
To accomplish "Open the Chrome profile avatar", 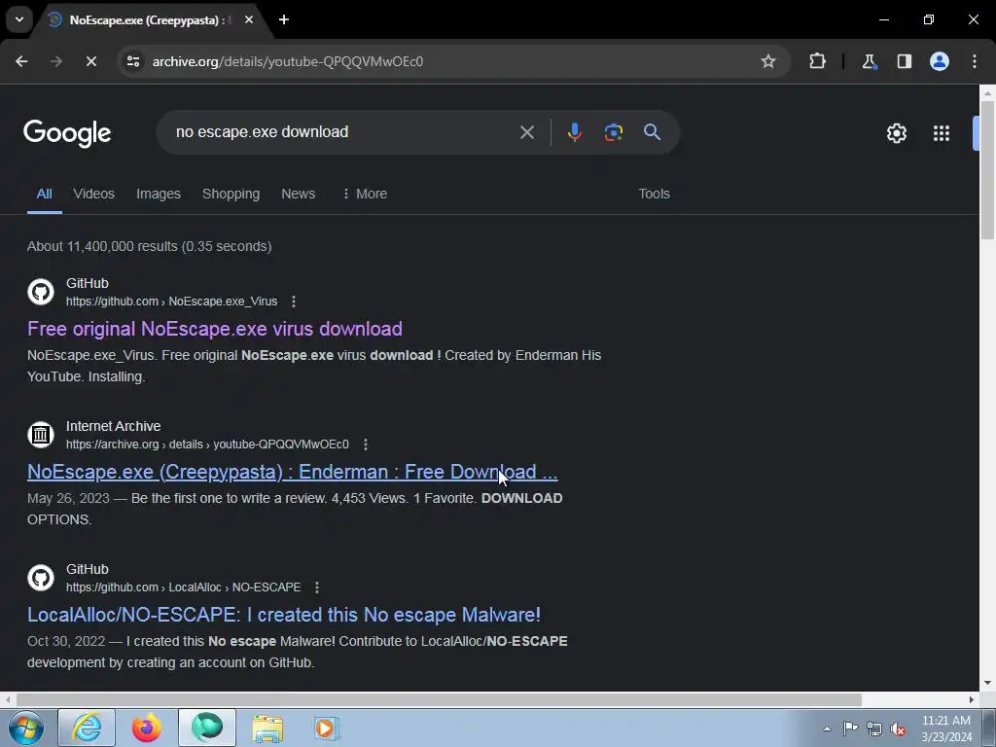I will pos(940,61).
